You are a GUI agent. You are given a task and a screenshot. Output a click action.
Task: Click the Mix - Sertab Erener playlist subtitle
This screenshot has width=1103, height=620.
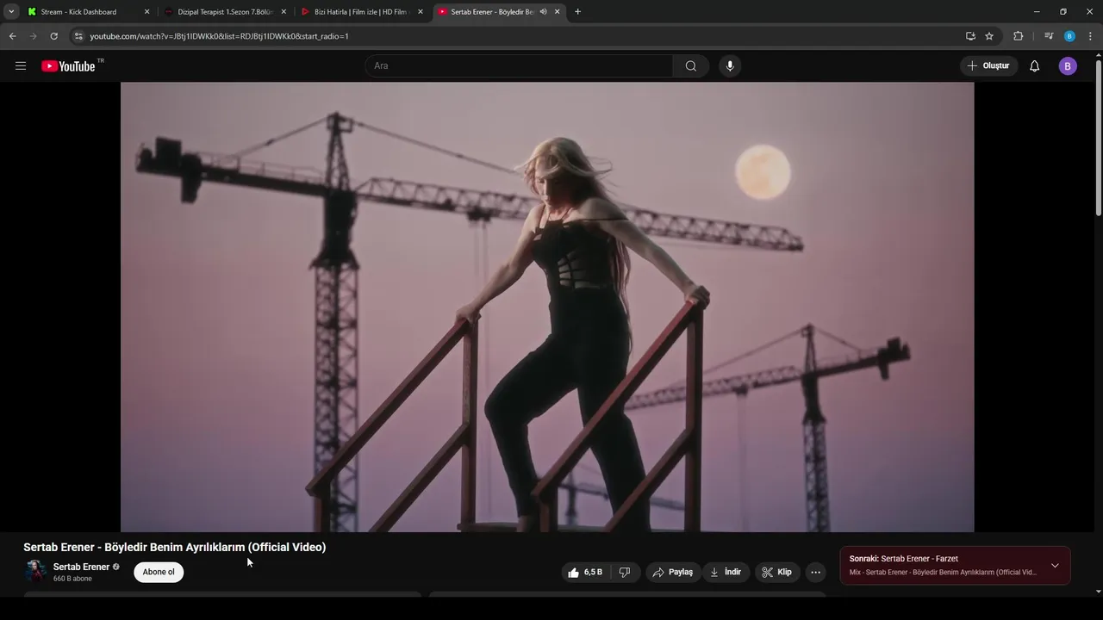click(943, 573)
